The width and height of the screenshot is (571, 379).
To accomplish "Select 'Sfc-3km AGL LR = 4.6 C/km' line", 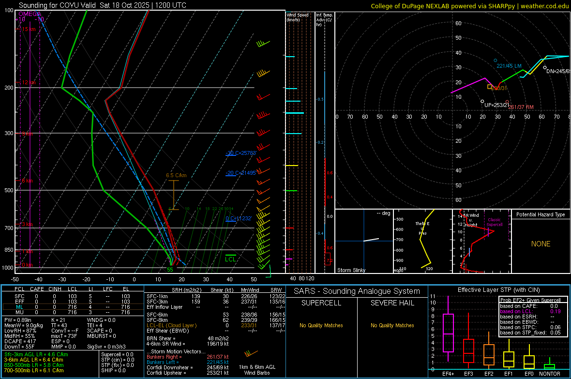I will click(x=36, y=354).
